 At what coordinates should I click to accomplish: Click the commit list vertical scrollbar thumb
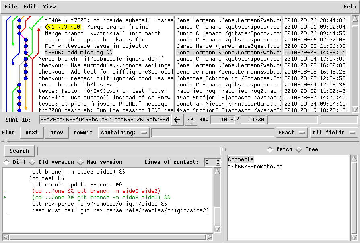[x=355, y=27]
